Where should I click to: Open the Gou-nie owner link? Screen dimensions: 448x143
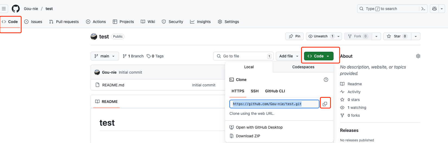(31, 9)
